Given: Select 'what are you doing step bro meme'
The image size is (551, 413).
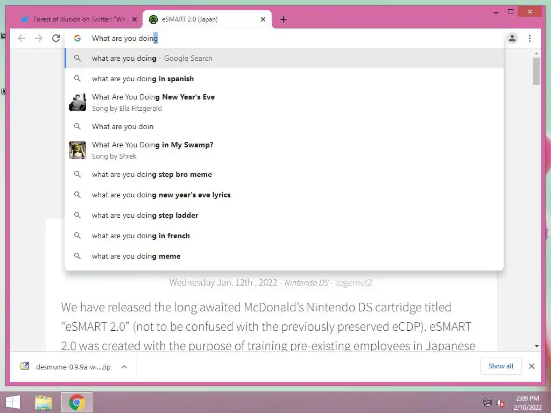Looking at the screenshot, I should 284,175.
